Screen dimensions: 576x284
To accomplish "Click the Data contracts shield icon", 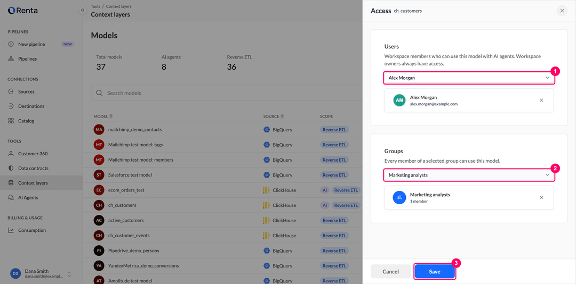I will (x=11, y=168).
